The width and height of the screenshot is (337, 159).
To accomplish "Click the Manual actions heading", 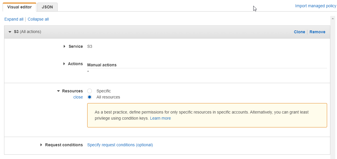I will 102,65.
